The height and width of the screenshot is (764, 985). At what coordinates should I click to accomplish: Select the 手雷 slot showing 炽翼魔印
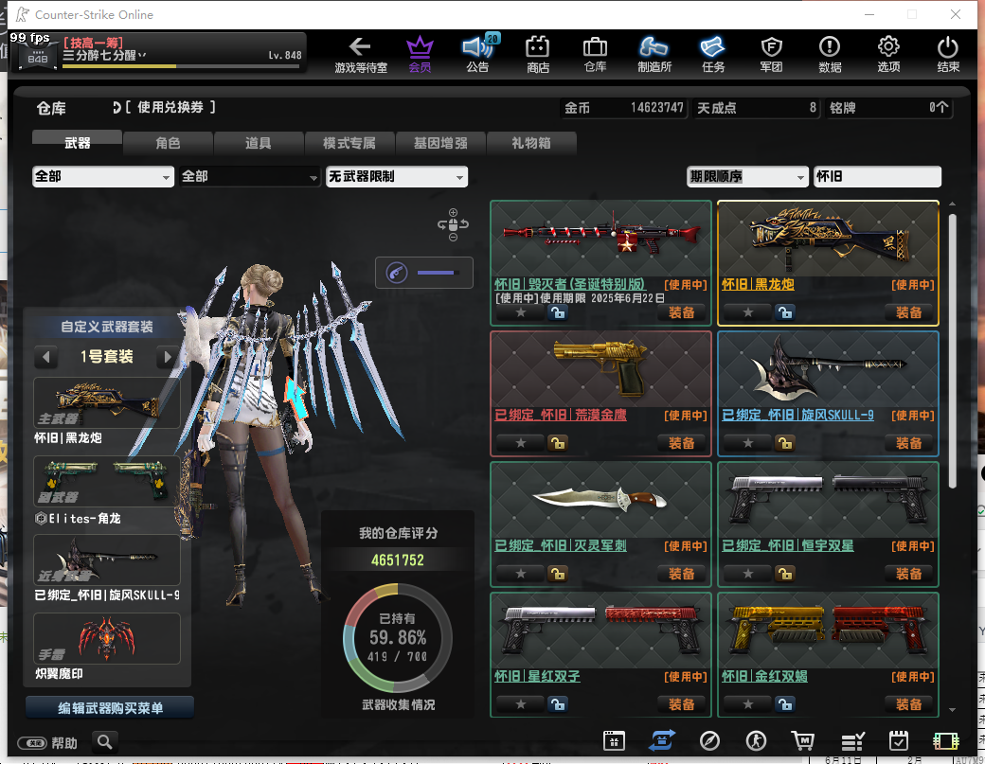[107, 638]
